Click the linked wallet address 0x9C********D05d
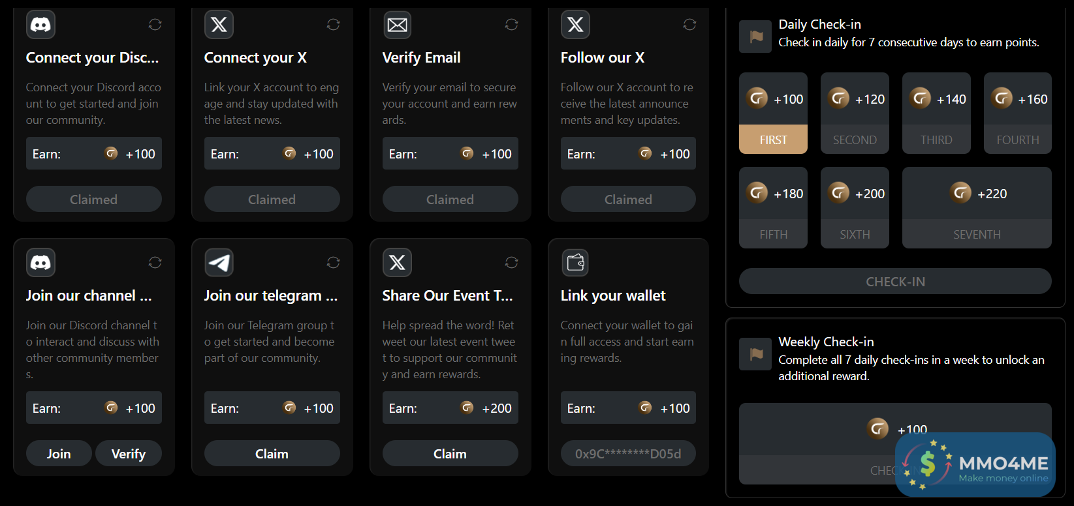 tap(628, 454)
